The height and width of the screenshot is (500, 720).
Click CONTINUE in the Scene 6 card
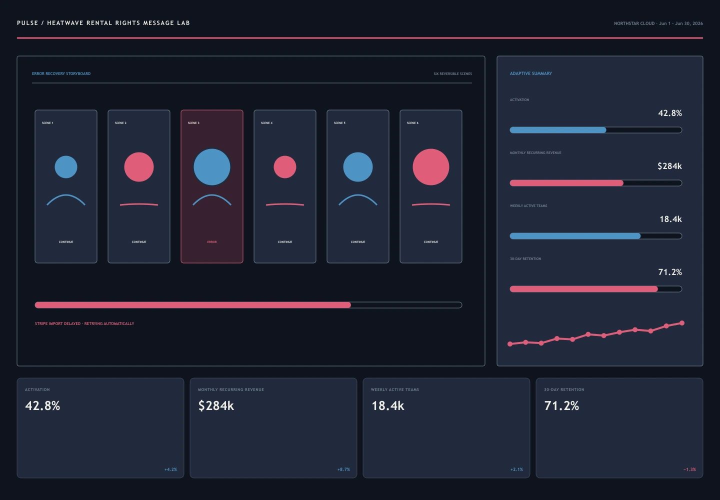tap(431, 242)
